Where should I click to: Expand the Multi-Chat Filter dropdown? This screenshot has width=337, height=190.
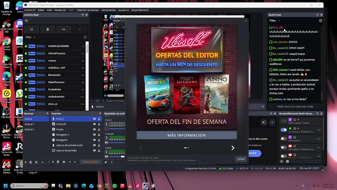pos(275,21)
